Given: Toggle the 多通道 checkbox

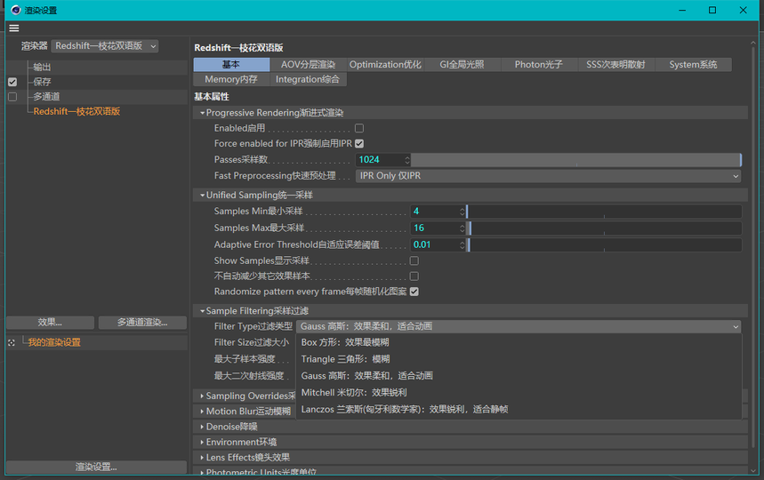Looking at the screenshot, I should (12, 96).
